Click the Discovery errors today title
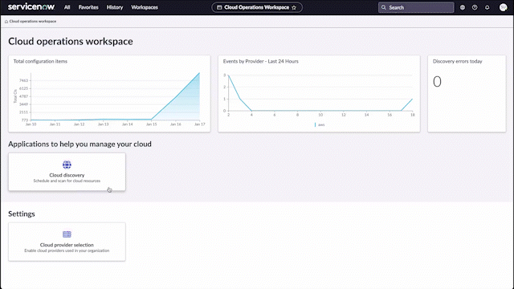Image resolution: width=514 pixels, height=289 pixels. point(457,61)
